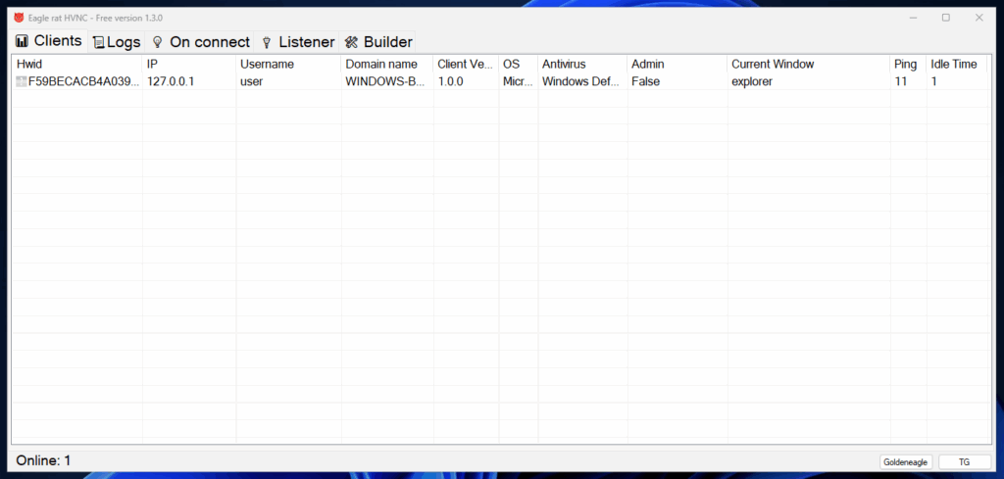The image size is (1004, 479).
Task: Click the Logs tab scroll icon
Action: tap(98, 42)
